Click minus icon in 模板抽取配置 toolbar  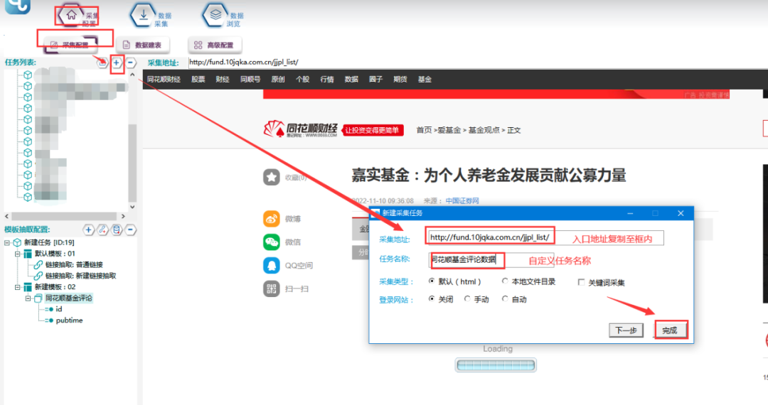pos(130,230)
